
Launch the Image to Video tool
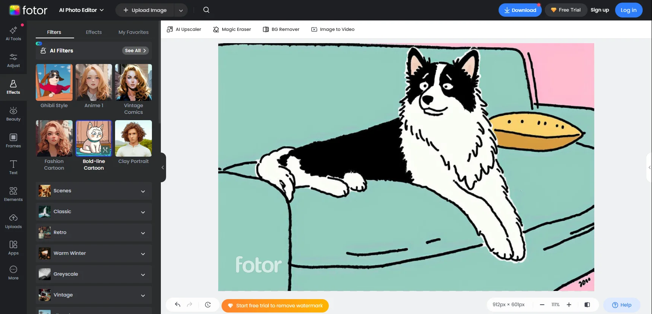tap(333, 29)
